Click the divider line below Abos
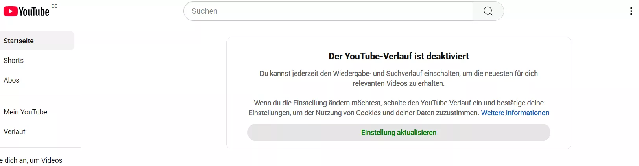Image resolution: width=639 pixels, height=166 pixels. click(40, 96)
